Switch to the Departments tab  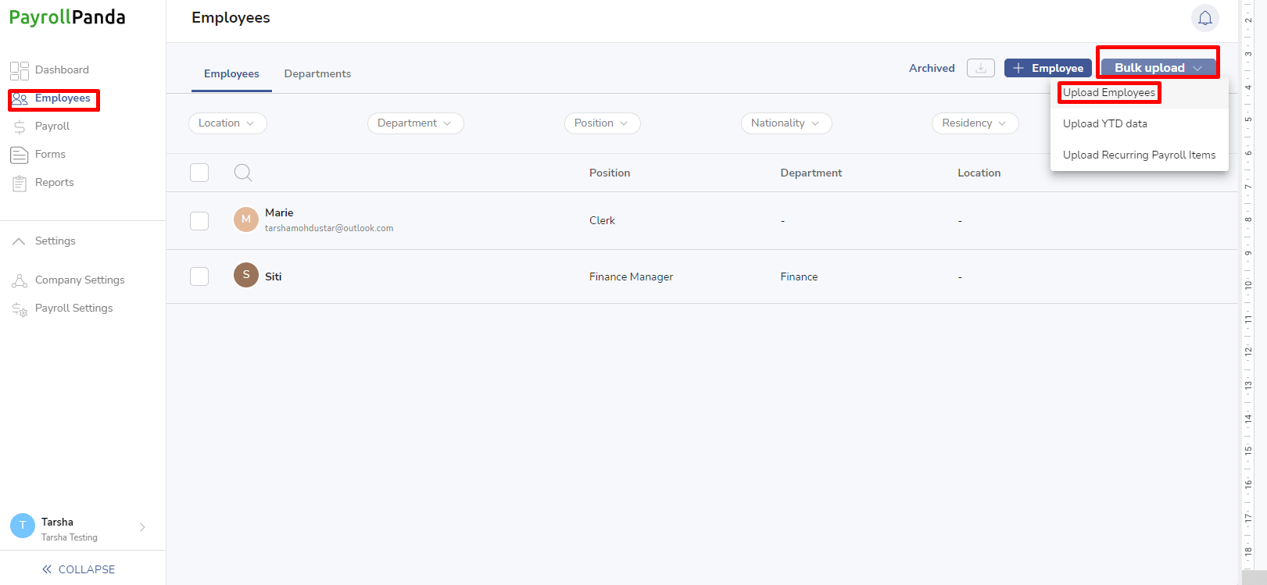[x=317, y=73]
